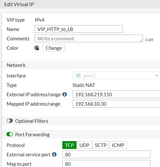Screen dimensions: 160x167
Task: Click the VIP color globe icon
Action: 37,48
